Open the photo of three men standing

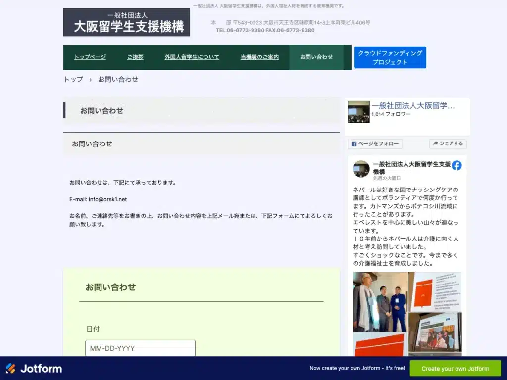[380, 302]
